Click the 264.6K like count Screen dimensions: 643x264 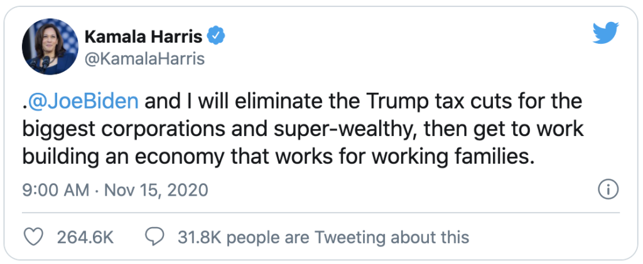tap(85, 237)
